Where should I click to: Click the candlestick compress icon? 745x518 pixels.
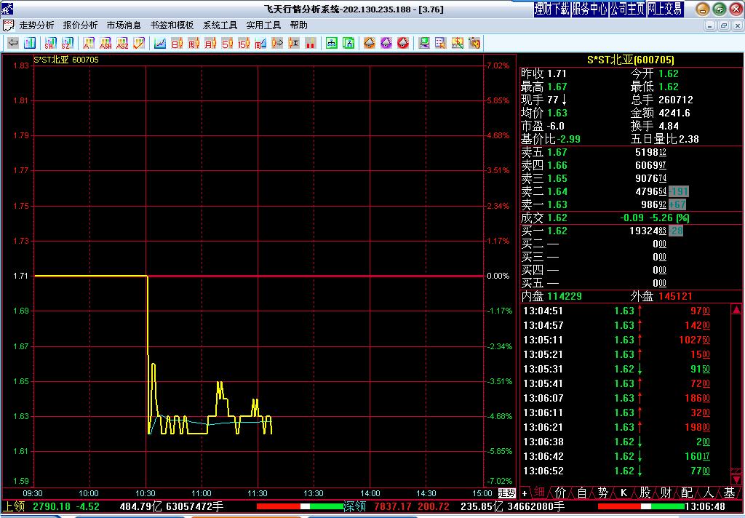[x=294, y=43]
